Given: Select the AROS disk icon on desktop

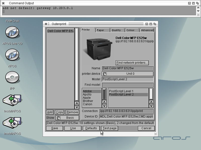Looking at the screenshot, I should [12, 55].
